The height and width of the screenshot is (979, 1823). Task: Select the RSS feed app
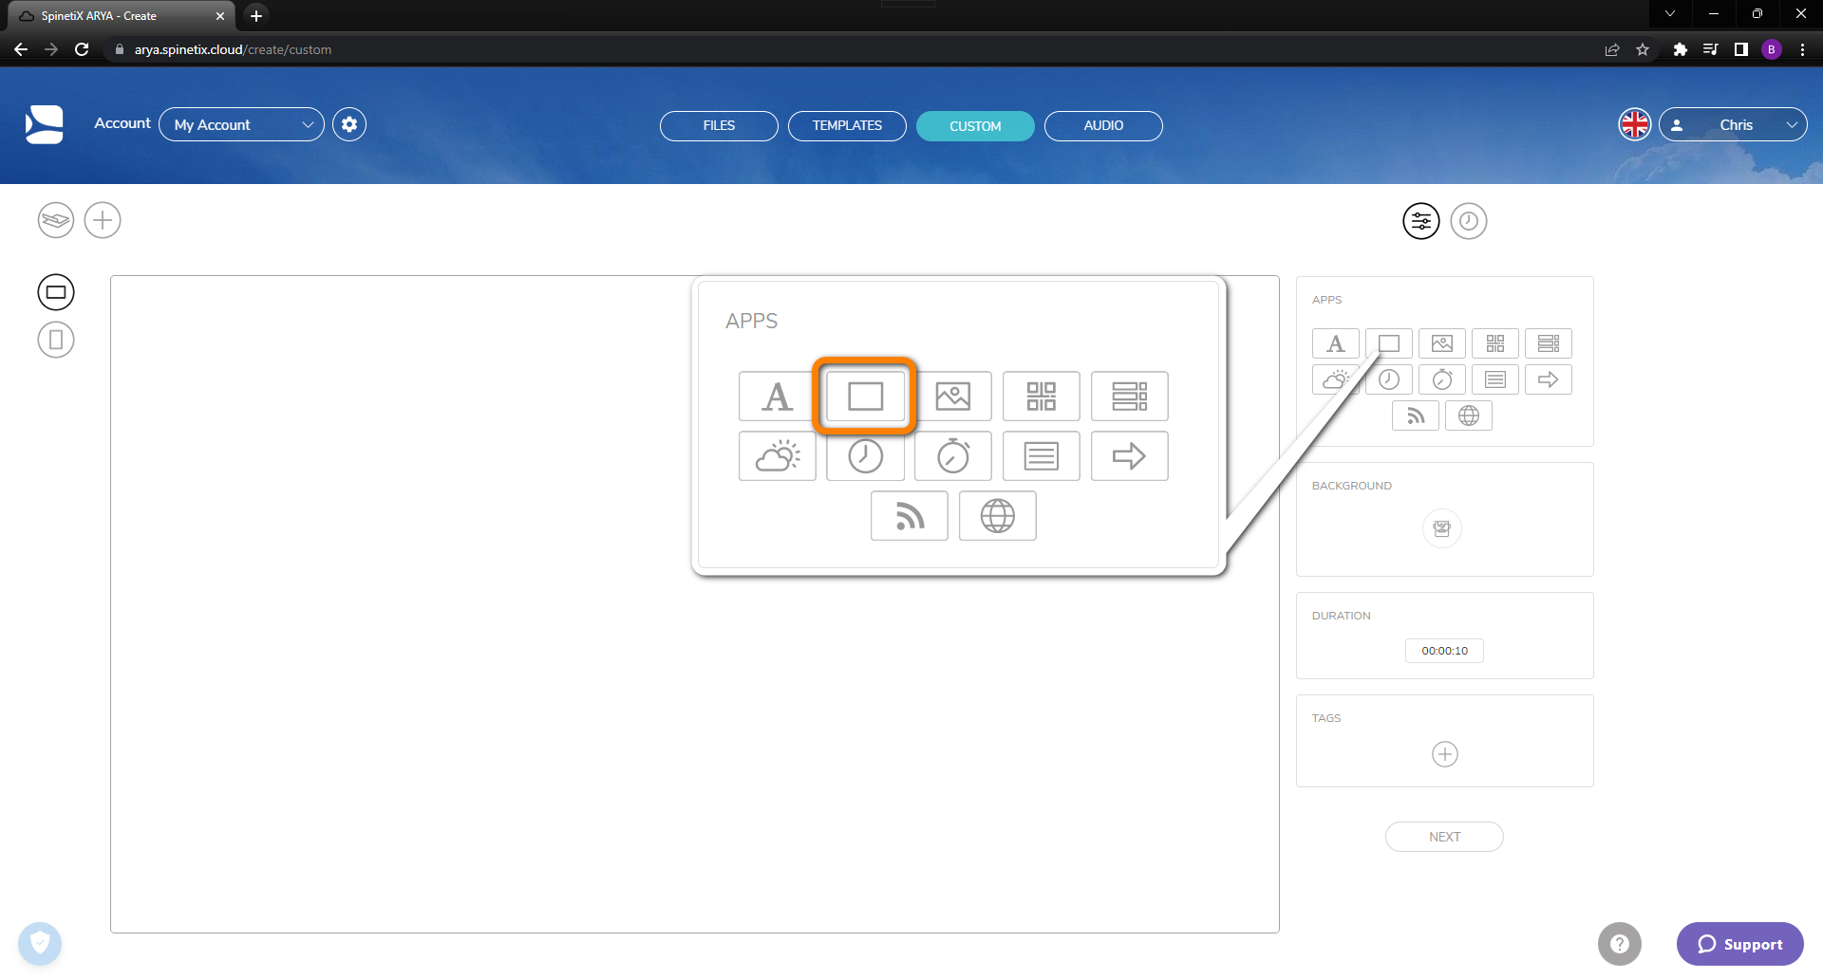coord(909,515)
